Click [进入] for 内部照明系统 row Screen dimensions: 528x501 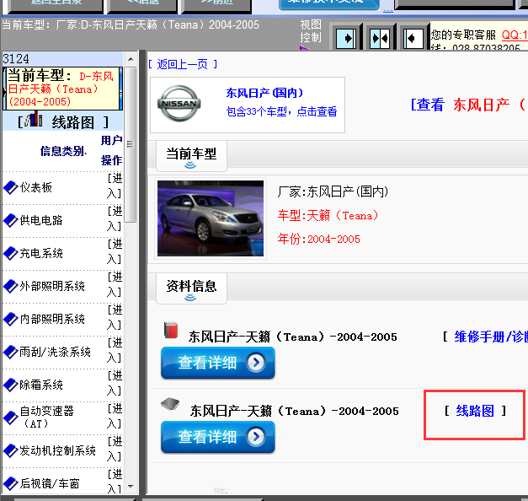tap(115, 317)
